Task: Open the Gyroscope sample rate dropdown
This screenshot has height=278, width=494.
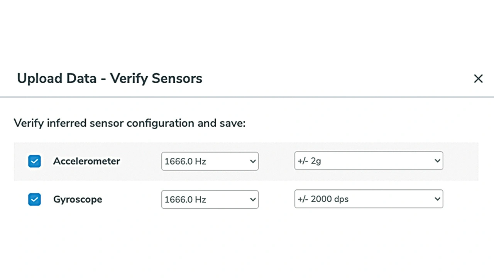Action: [x=210, y=199]
